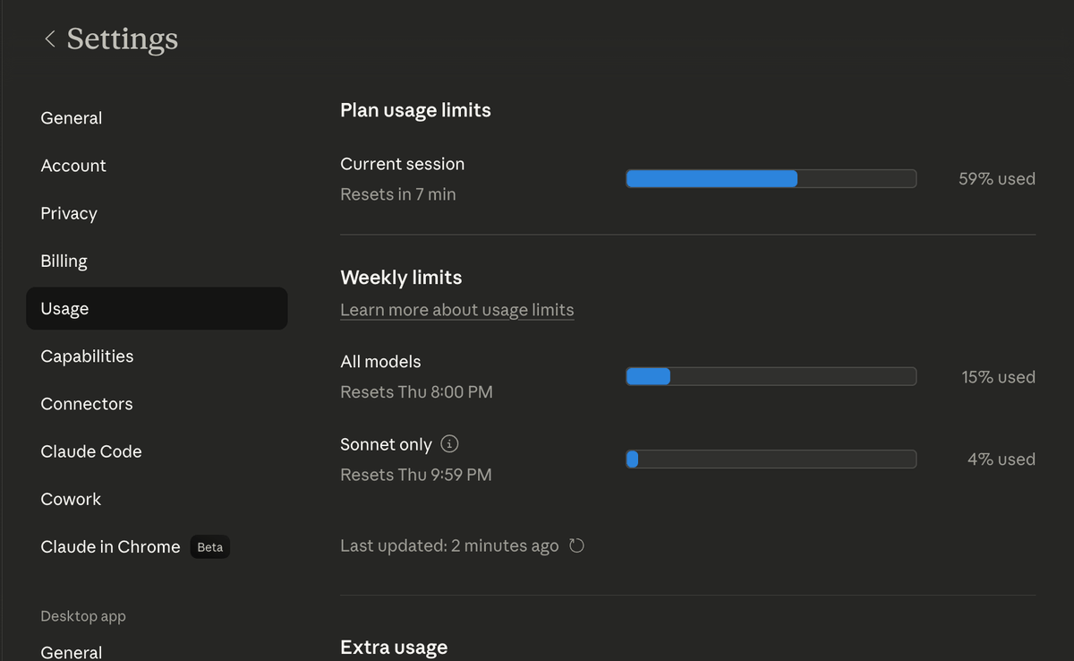Click the 15% used value

[999, 377]
